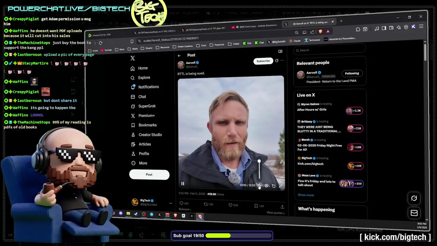Like the post with 8.1K likes
The image size is (437, 246).
tap(234, 205)
